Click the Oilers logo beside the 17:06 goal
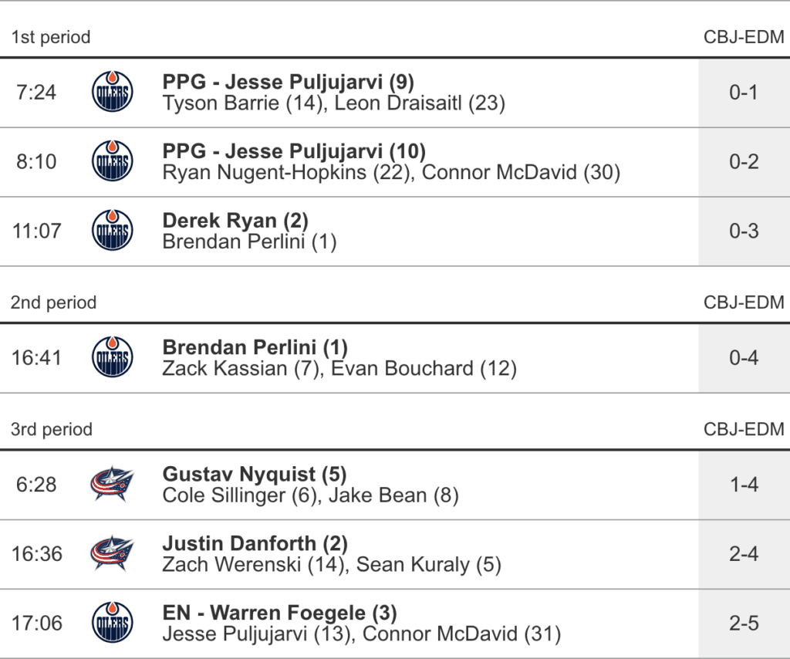 pos(112,623)
